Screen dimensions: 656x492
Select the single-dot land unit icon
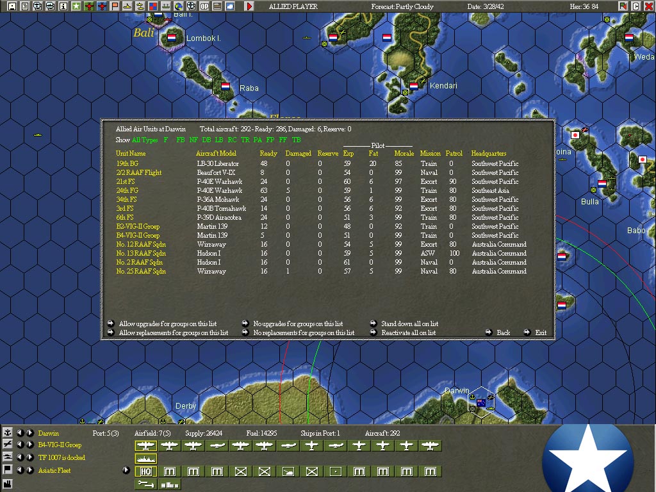pyautogui.click(x=336, y=471)
